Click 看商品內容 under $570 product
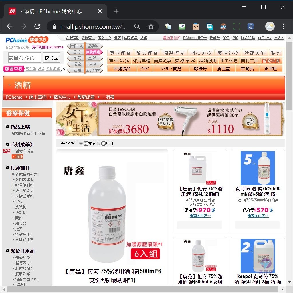 click(x=258, y=216)
